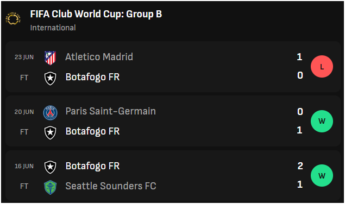Click the 20 JUN match date
Viewport: 345px width, 204px height.
(x=24, y=112)
